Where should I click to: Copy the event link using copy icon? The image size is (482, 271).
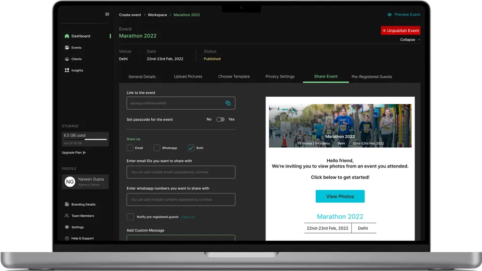pos(228,103)
